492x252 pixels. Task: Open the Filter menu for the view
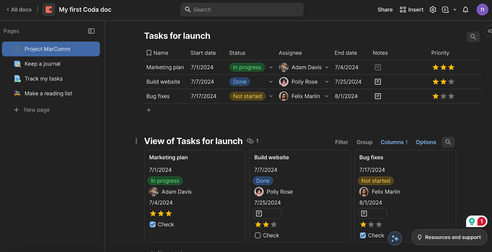coord(342,142)
